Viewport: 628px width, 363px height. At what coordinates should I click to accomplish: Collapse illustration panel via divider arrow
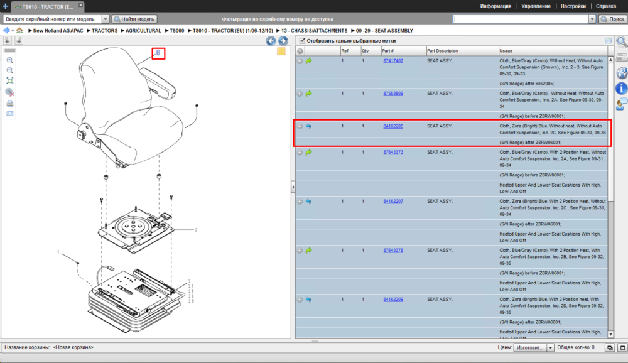click(293, 187)
